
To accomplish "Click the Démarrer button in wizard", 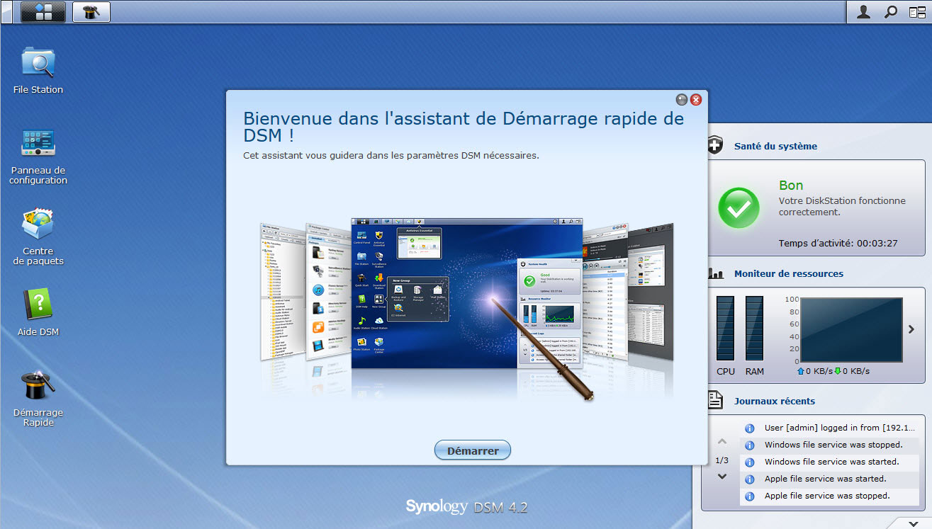I will pos(473,450).
